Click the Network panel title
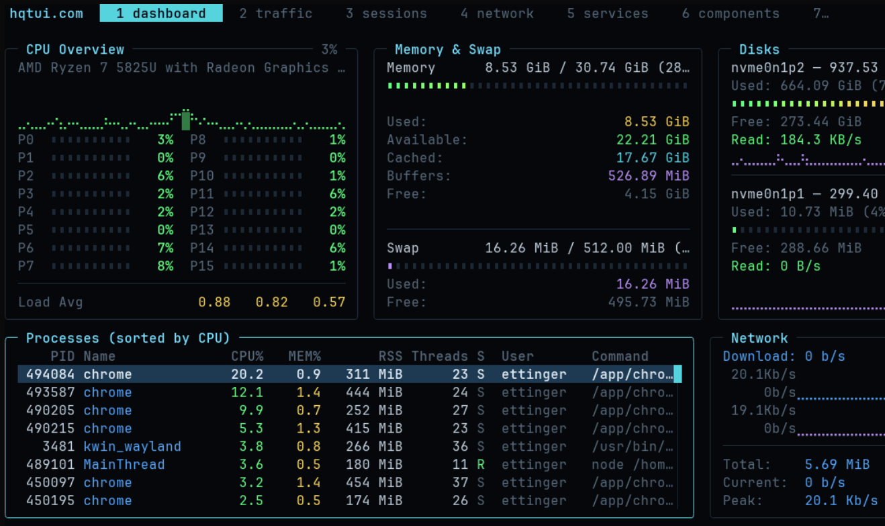The image size is (885, 526). pos(759,339)
